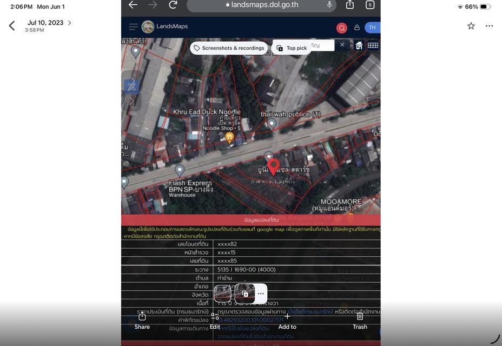Tap the battery indicator showing 66%
The height and width of the screenshot is (346, 502).
477,6
